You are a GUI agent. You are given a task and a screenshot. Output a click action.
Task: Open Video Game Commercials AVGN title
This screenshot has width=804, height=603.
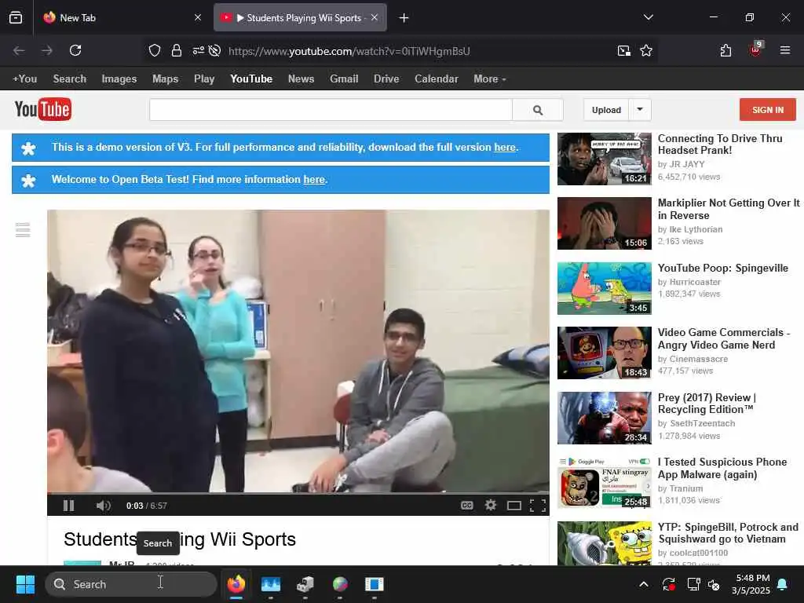(x=723, y=338)
